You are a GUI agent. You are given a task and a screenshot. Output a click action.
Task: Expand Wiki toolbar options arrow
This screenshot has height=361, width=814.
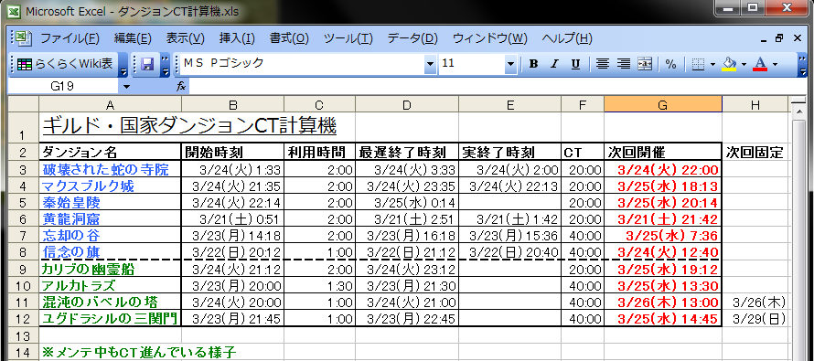123,64
